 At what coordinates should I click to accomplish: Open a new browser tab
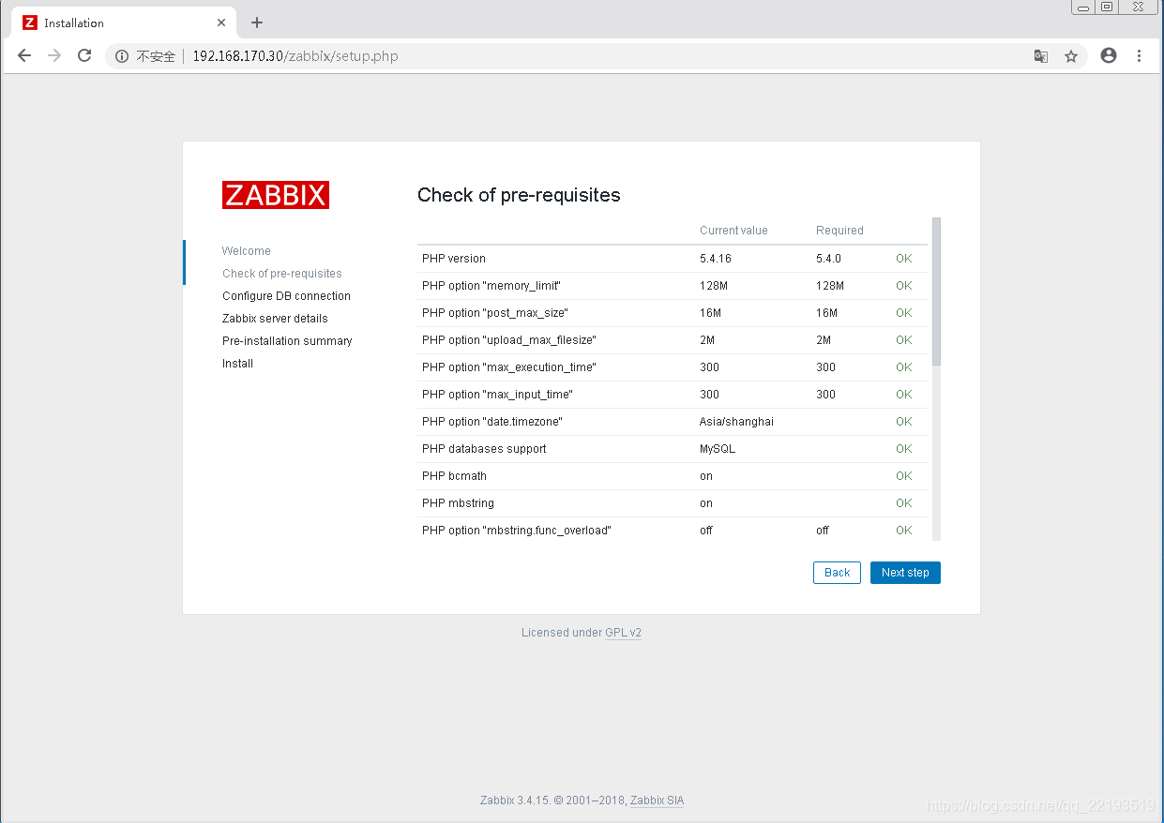click(x=257, y=22)
